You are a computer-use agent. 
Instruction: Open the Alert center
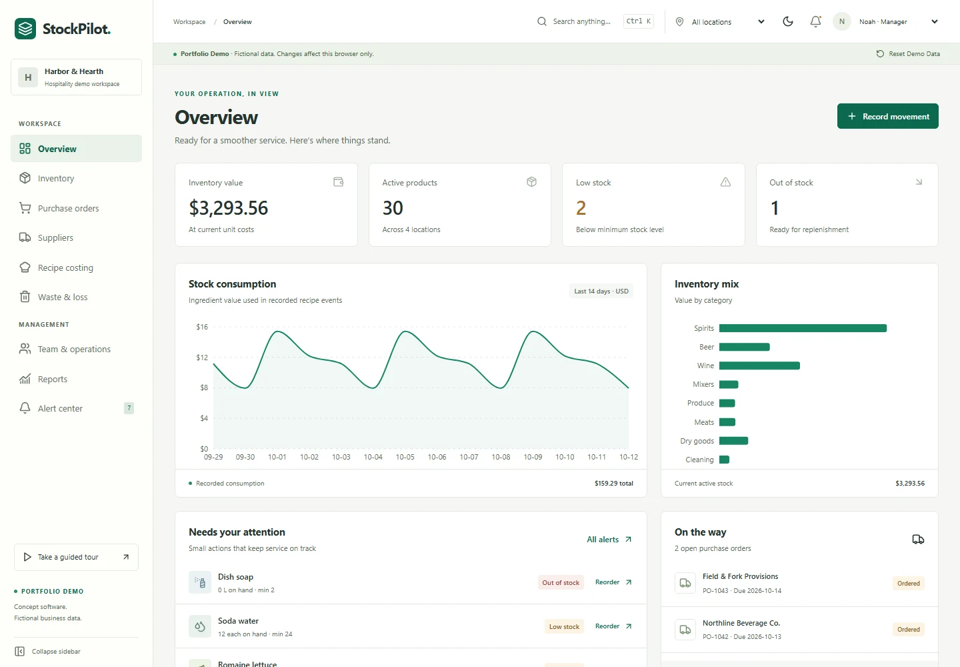click(76, 408)
